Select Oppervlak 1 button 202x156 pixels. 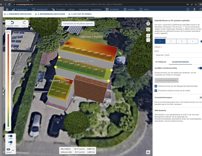click(160, 41)
